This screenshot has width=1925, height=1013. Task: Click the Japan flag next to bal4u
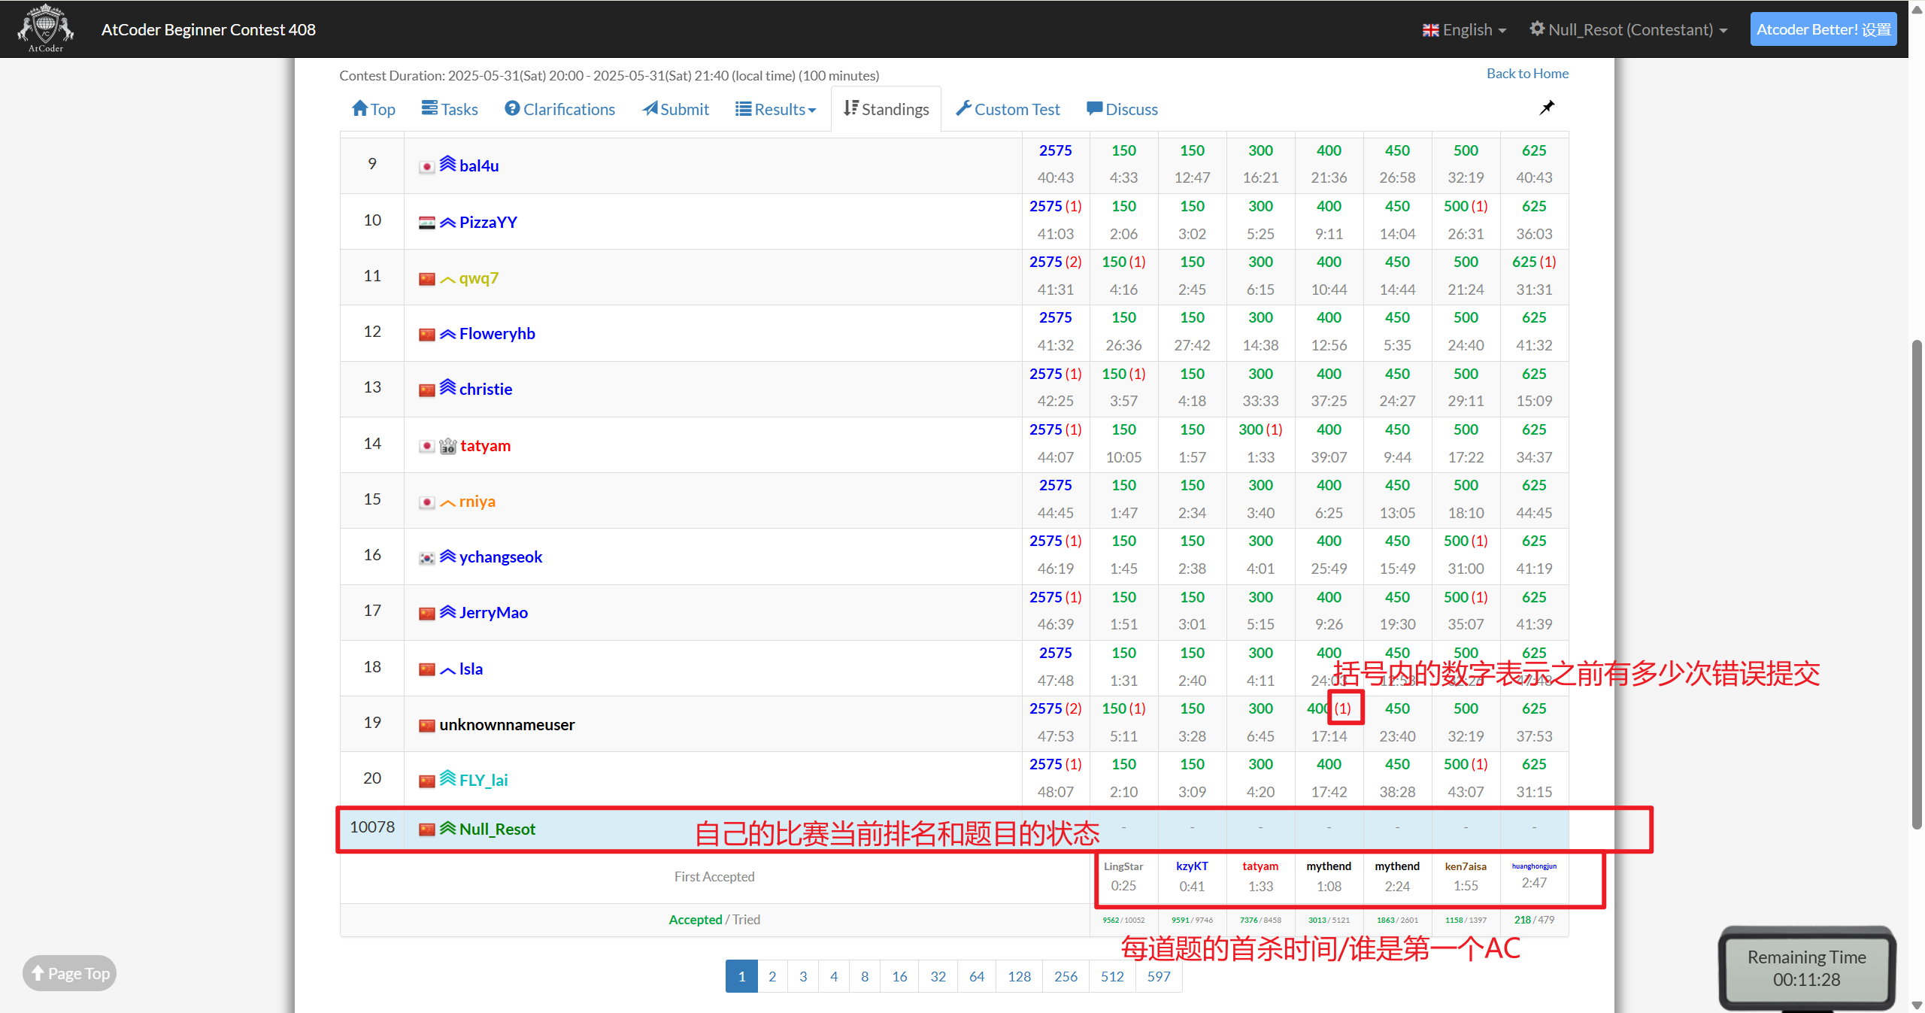pyautogui.click(x=426, y=166)
